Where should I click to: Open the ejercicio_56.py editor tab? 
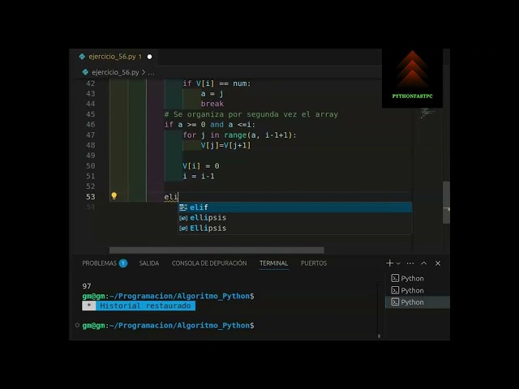114,57
